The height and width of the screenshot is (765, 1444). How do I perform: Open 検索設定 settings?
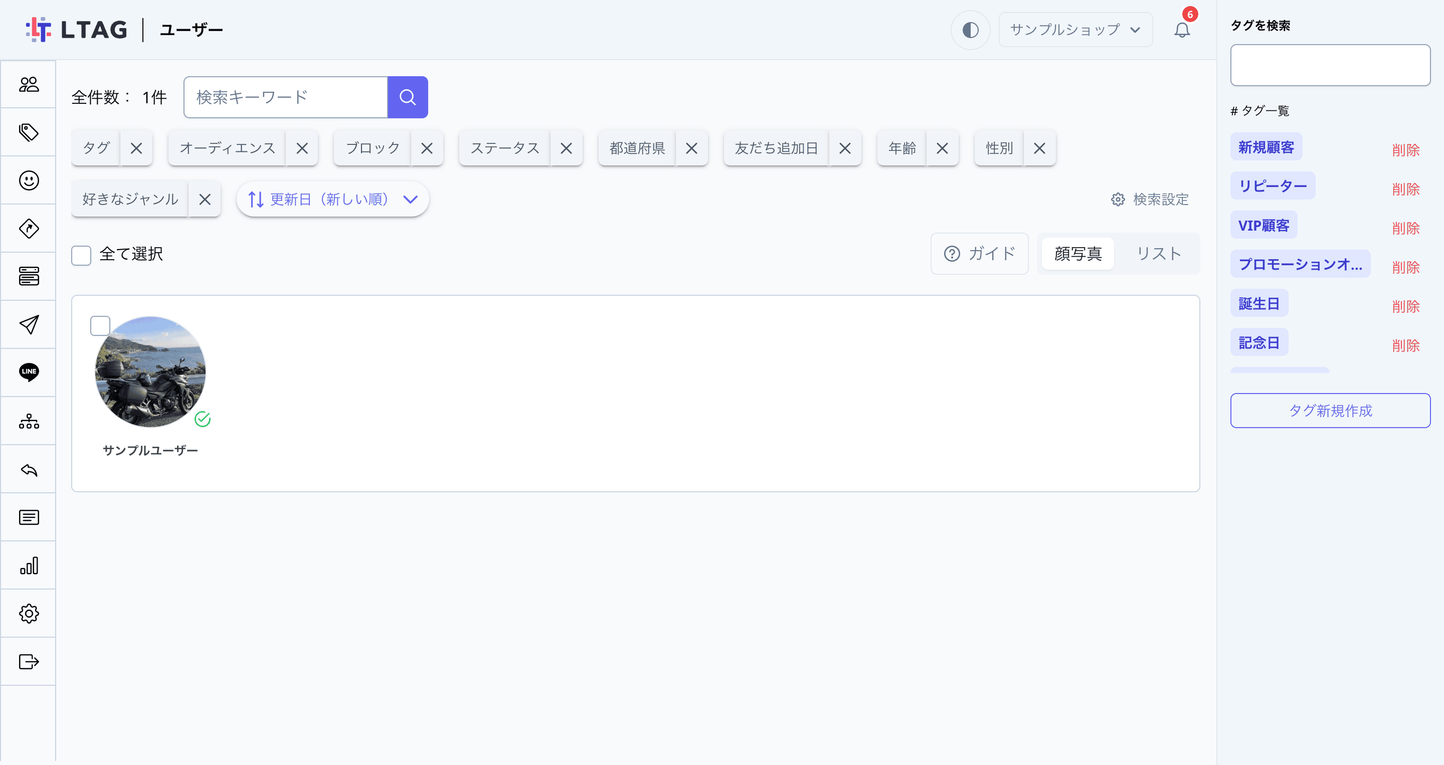1150,199
